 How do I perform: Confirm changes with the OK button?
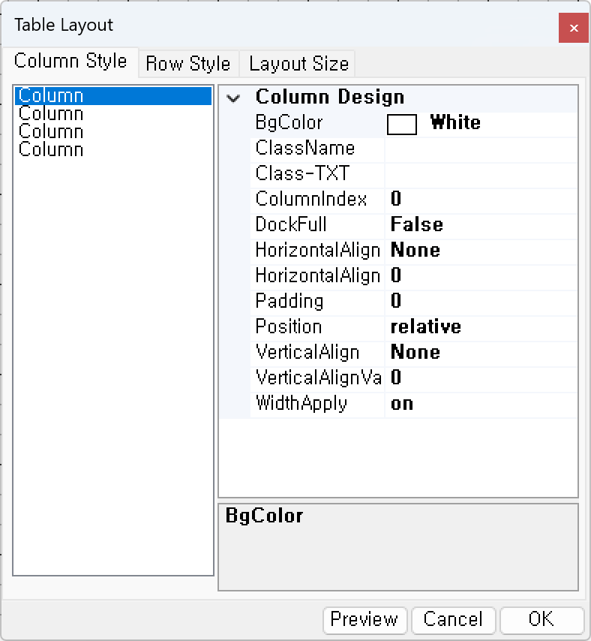tap(541, 620)
